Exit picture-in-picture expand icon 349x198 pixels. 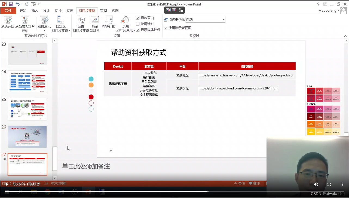[181, 10]
